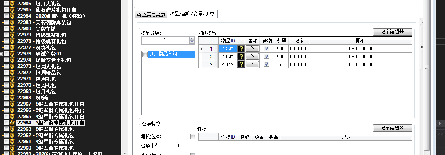
Task: Click the 空 name button for item 20097
Action: point(252,57)
